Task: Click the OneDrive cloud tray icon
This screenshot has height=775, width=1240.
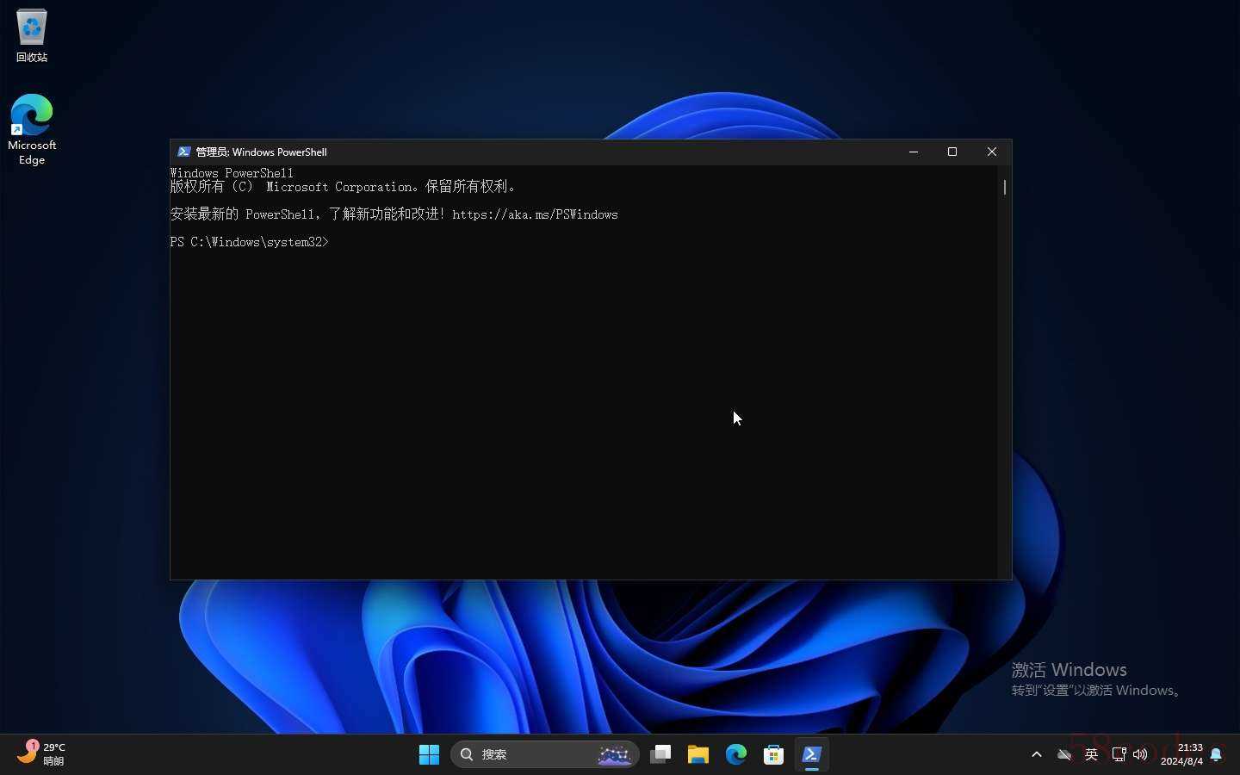Action: (x=1064, y=754)
